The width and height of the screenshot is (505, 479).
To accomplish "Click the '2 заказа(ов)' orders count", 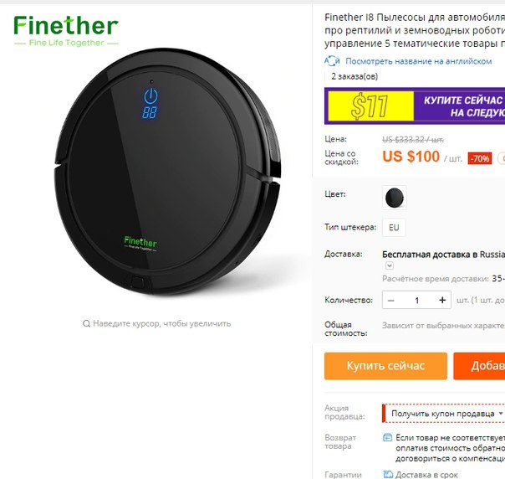I will 355,76.
